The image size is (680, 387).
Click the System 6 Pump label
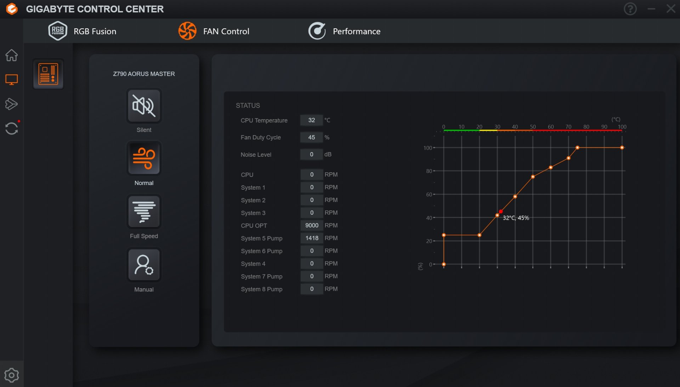(x=261, y=251)
